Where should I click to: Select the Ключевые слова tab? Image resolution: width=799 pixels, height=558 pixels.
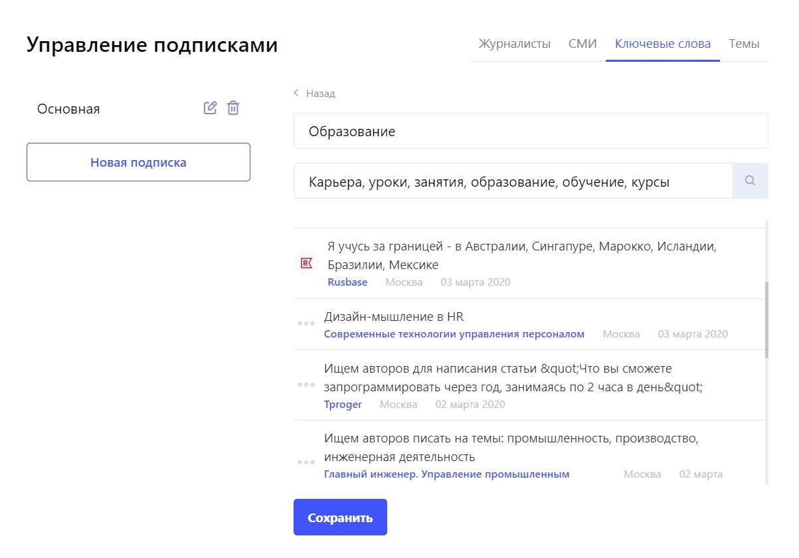pyautogui.click(x=662, y=44)
